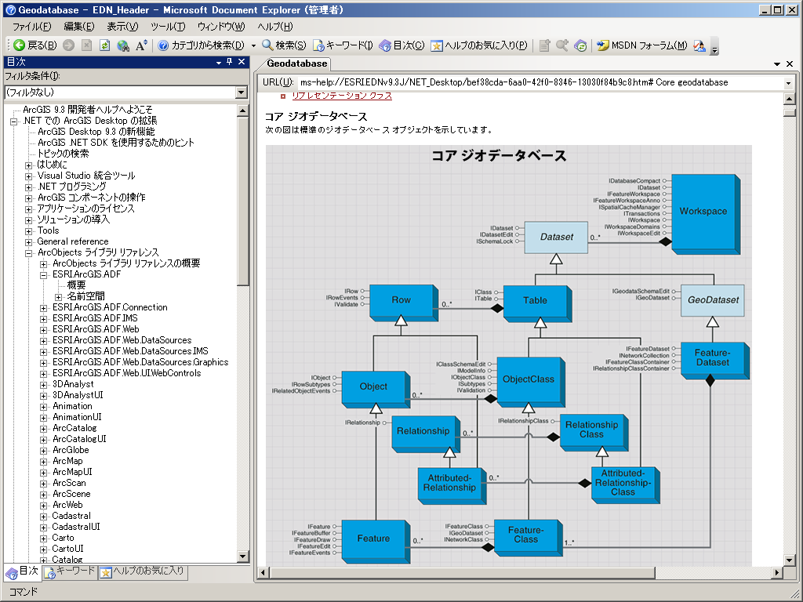This screenshot has height=602, width=803.
Task: Open the 目次 panel window position menu
Action: click(x=219, y=63)
